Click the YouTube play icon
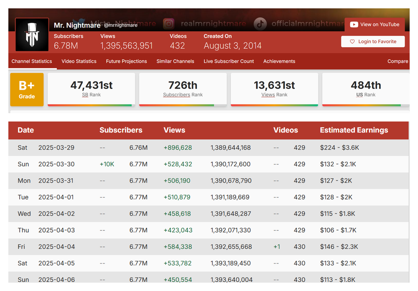The image size is (418, 291). point(354,25)
